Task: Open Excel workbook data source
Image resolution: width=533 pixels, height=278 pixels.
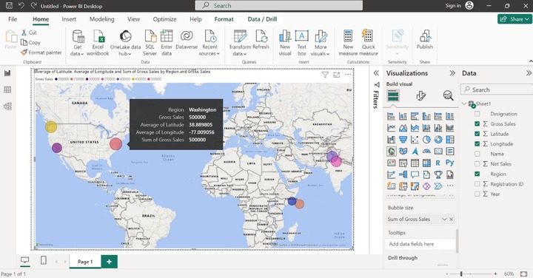Action: (98, 43)
